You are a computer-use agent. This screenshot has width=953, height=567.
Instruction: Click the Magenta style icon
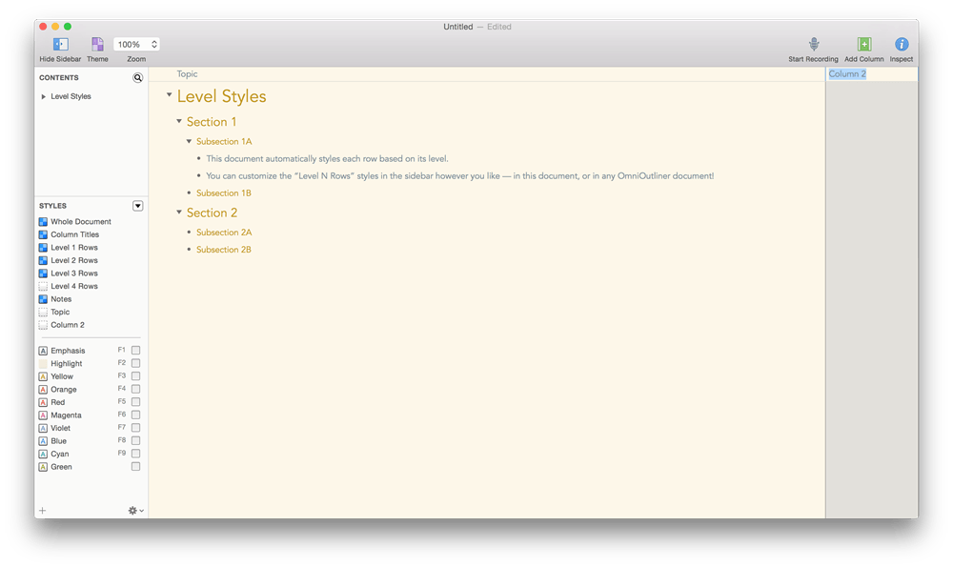pos(43,415)
